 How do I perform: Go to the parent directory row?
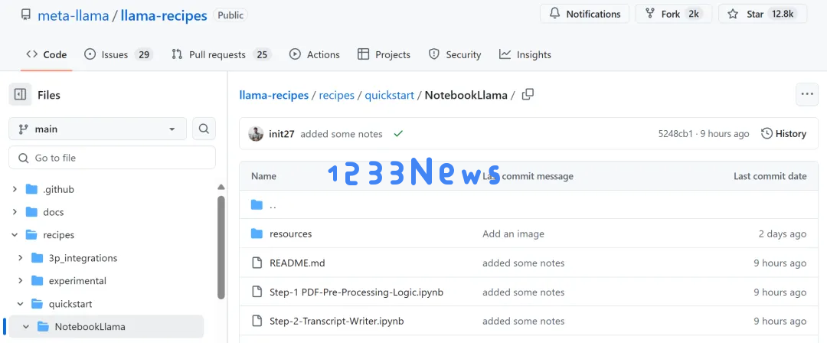[529, 204]
